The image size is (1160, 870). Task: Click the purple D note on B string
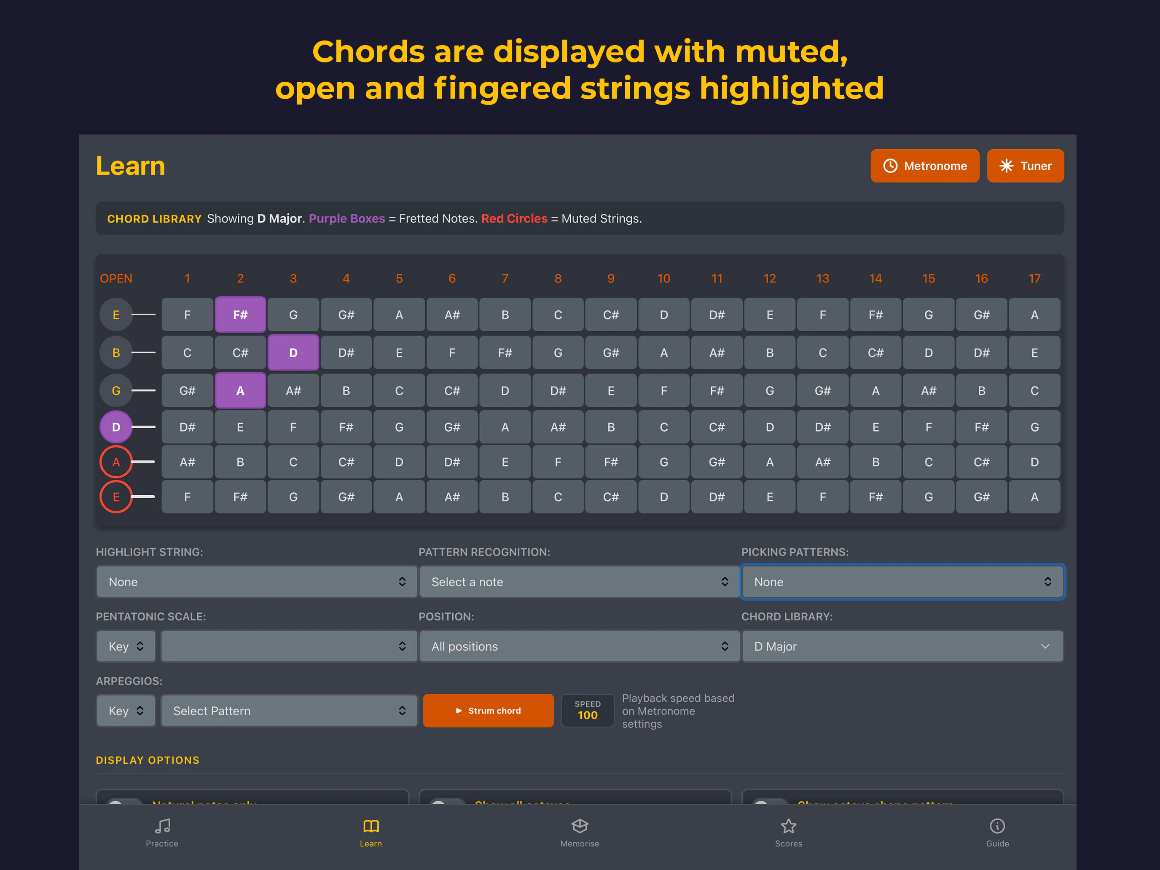coord(293,352)
